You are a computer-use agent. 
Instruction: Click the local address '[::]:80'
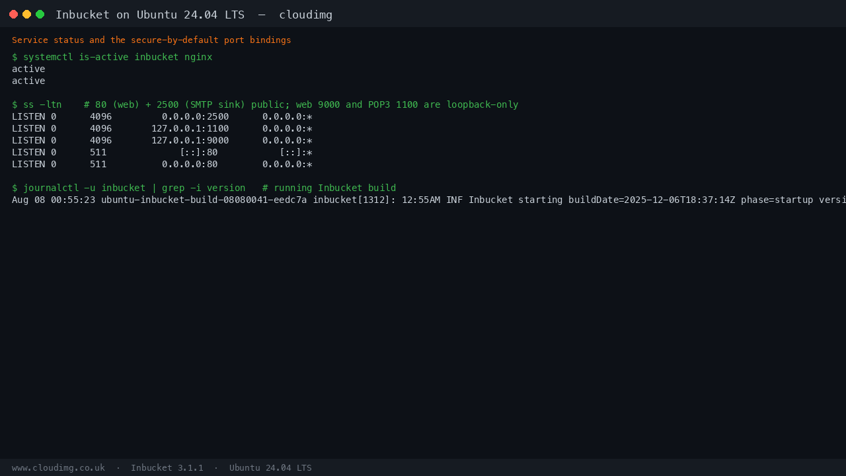198,152
